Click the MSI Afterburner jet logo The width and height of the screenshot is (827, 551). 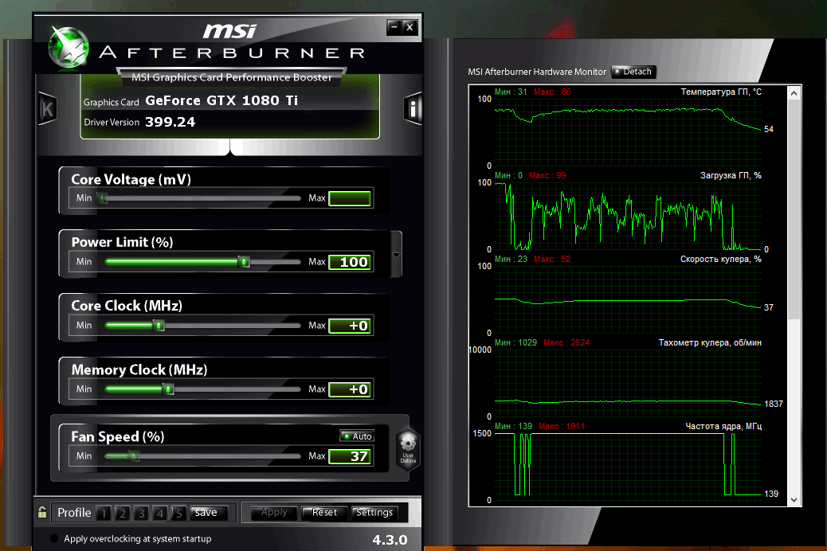(69, 48)
